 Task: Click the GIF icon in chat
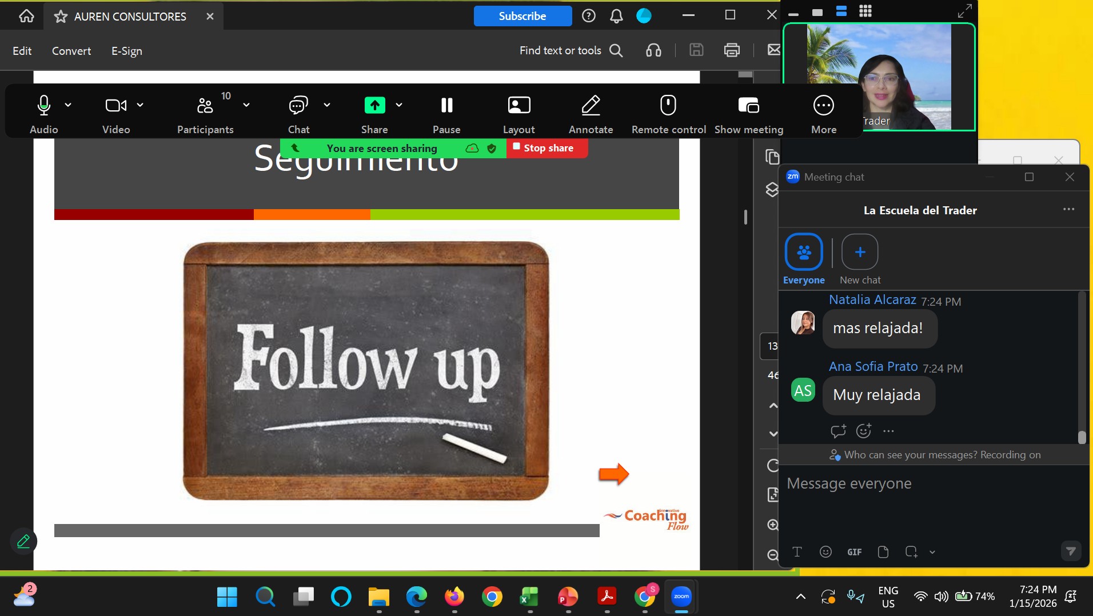854,552
